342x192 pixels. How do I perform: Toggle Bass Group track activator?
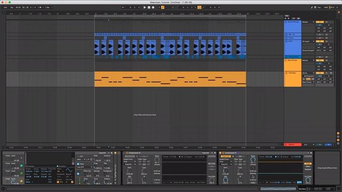click(320, 60)
